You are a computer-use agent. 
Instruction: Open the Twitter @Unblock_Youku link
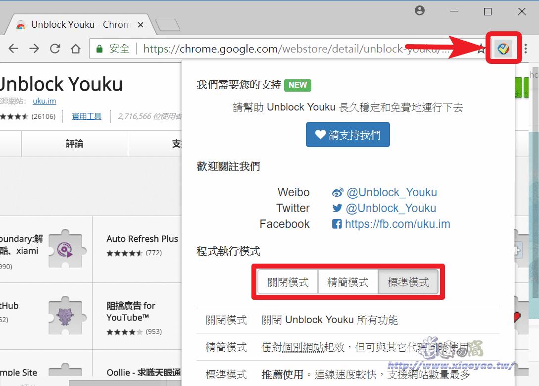pos(391,208)
